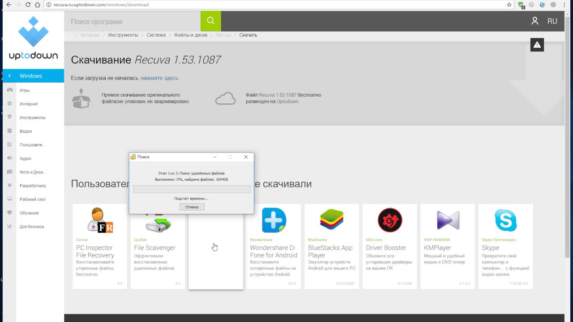The width and height of the screenshot is (573, 322).
Task: Open Windows breadcrumb link
Action: click(x=90, y=35)
